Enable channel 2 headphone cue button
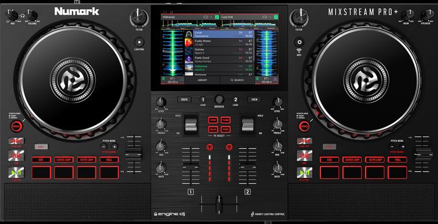Screen dimensions: 438x224 click(x=229, y=147)
